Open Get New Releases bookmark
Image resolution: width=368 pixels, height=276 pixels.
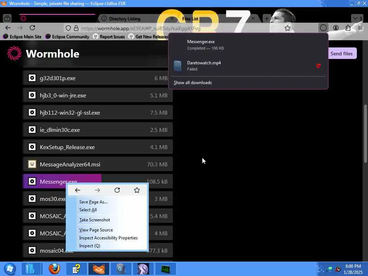(148, 37)
